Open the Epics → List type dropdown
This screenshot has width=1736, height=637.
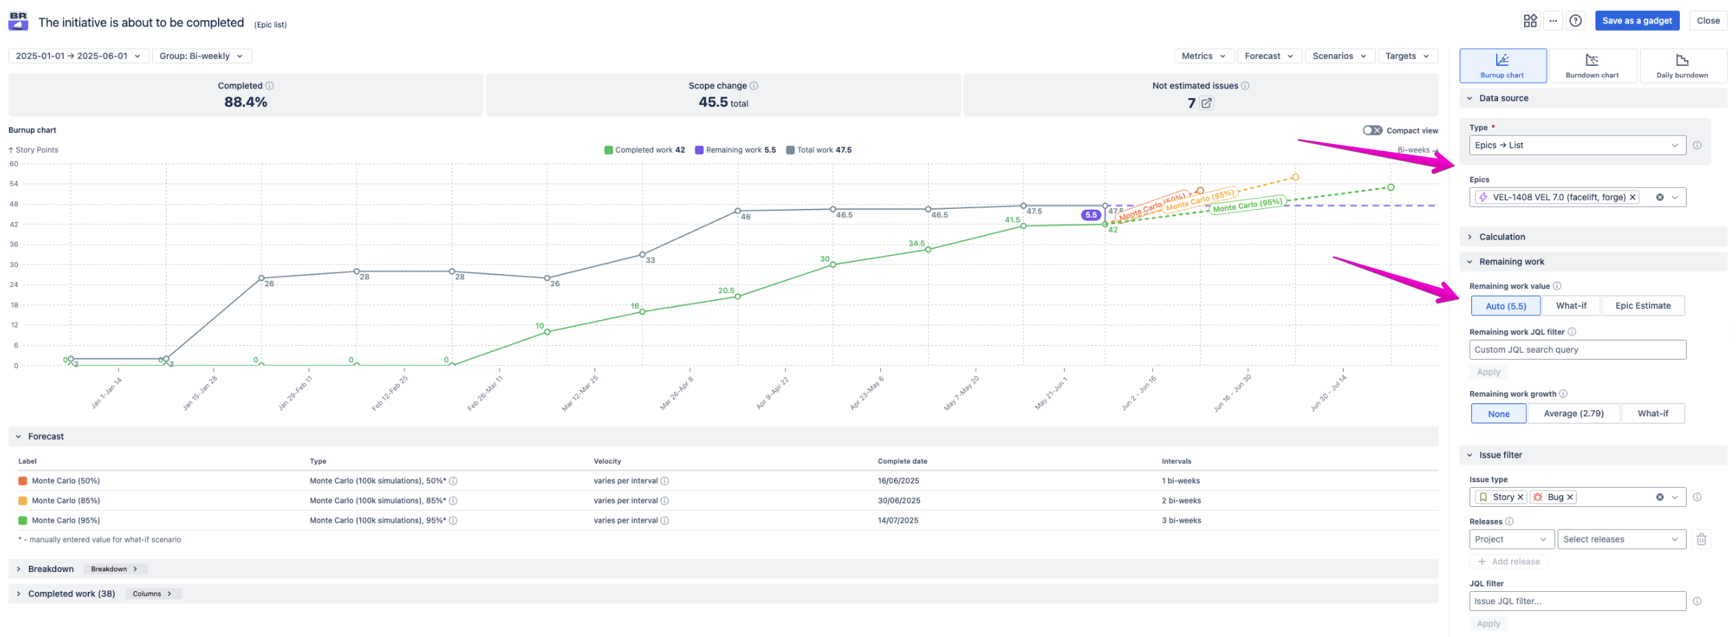[x=1577, y=145]
